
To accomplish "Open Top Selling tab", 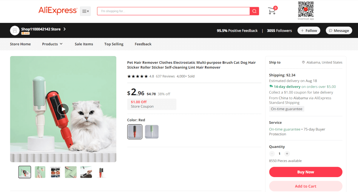I will click(114, 44).
